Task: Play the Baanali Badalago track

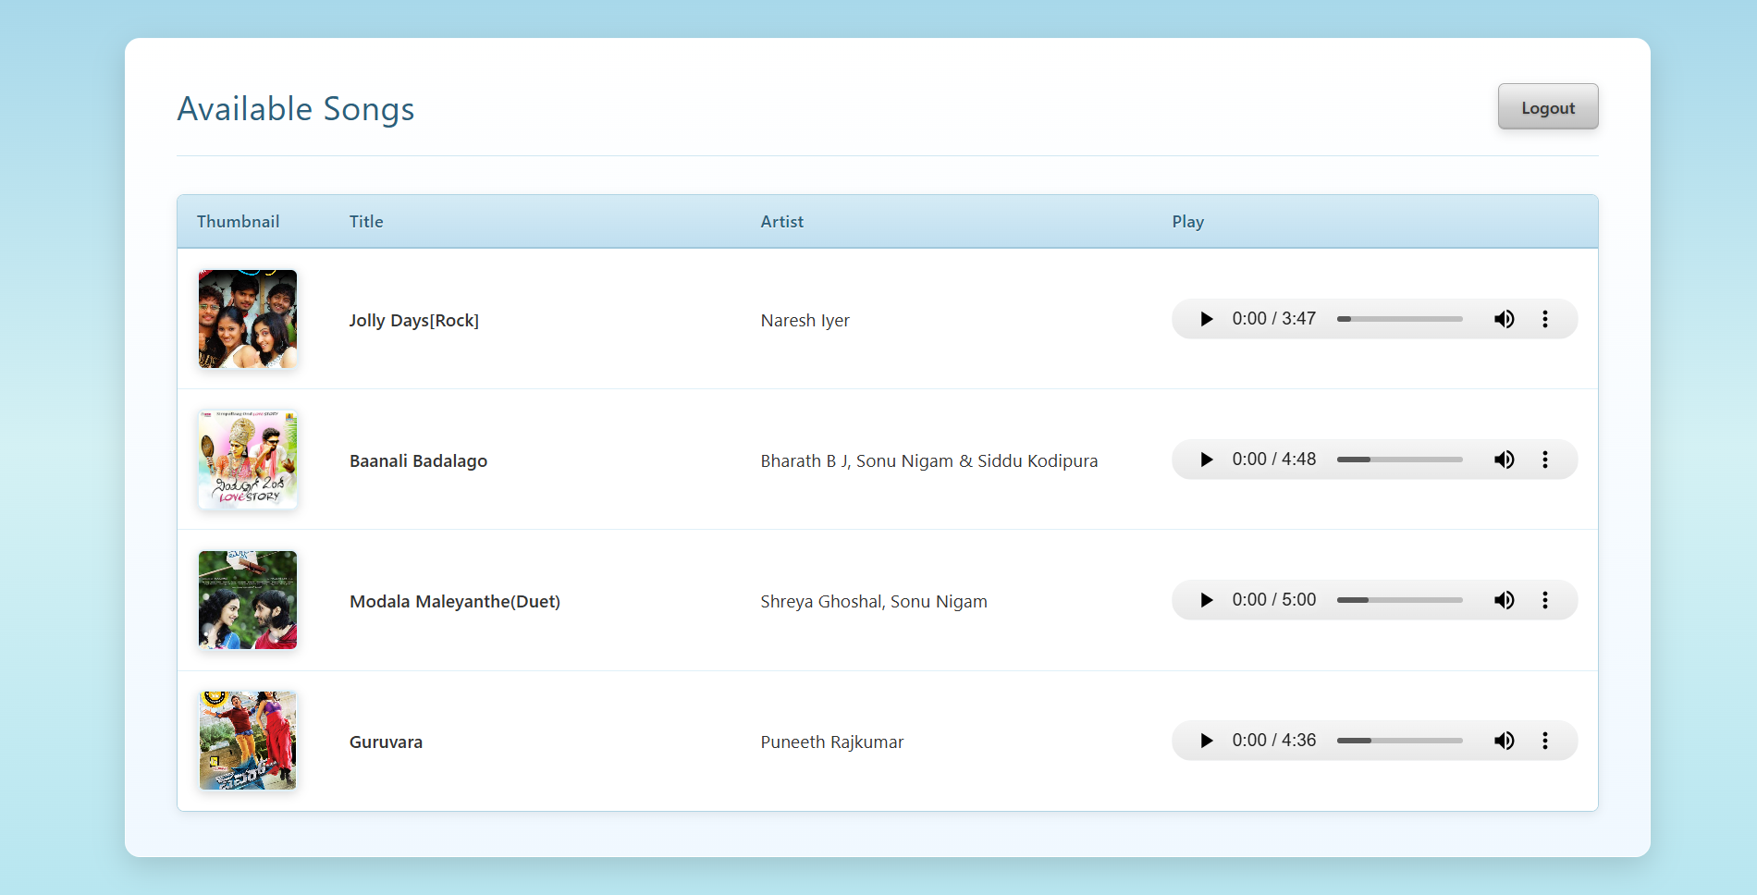Action: tap(1206, 460)
